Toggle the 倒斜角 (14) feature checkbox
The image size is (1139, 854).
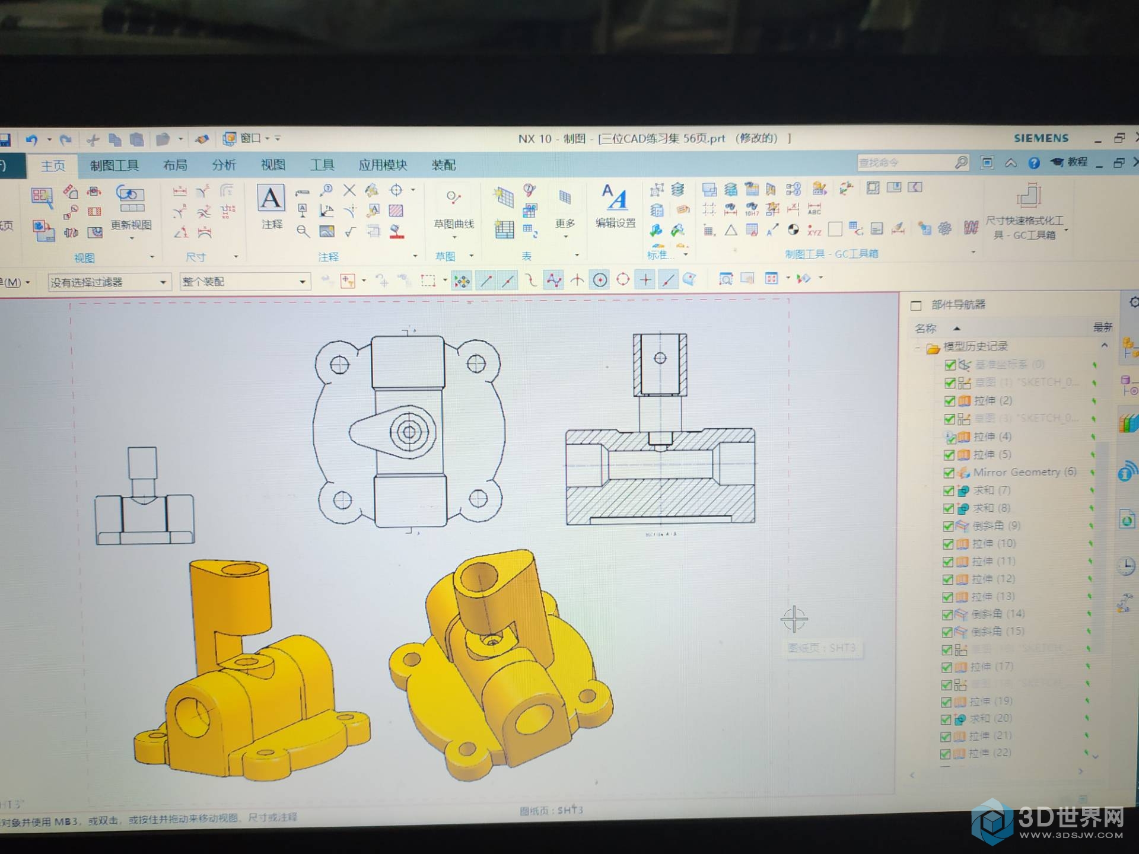point(947,614)
